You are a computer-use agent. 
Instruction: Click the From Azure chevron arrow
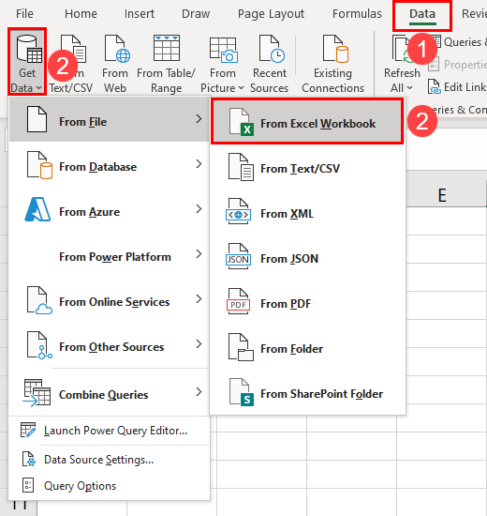point(199,209)
